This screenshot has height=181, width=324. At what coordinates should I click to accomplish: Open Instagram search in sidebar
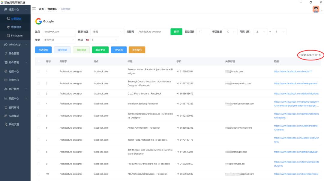16,36
